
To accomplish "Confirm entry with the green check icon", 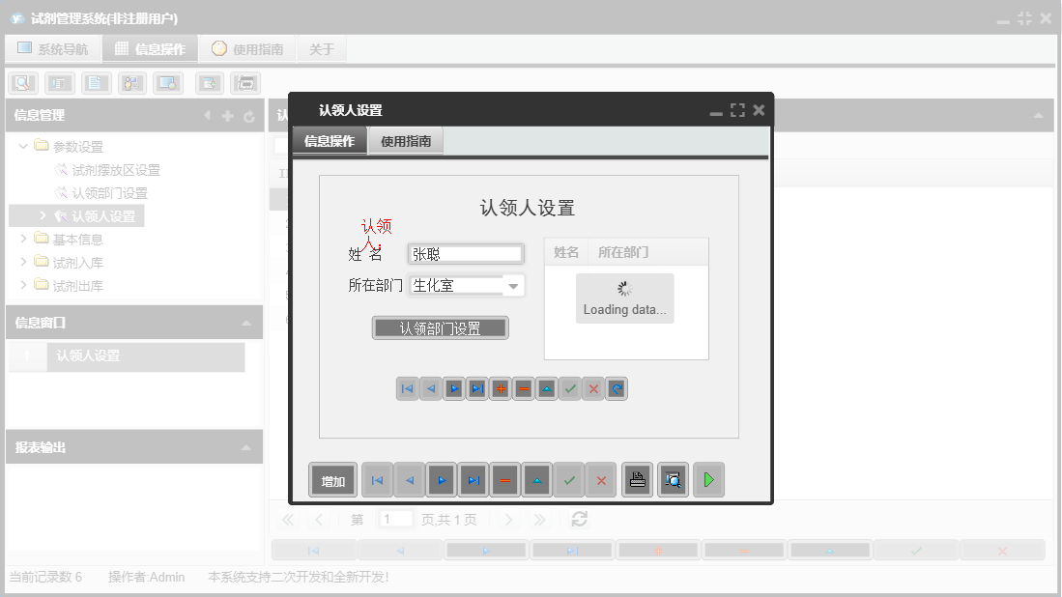I will [x=569, y=388].
